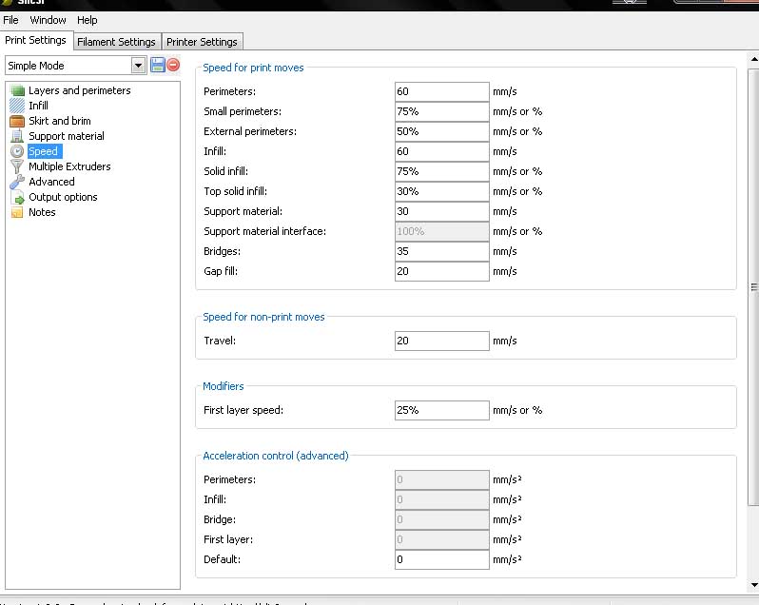Click the Gap fill speed field
Screen dimensions: 759x605
[442, 271]
